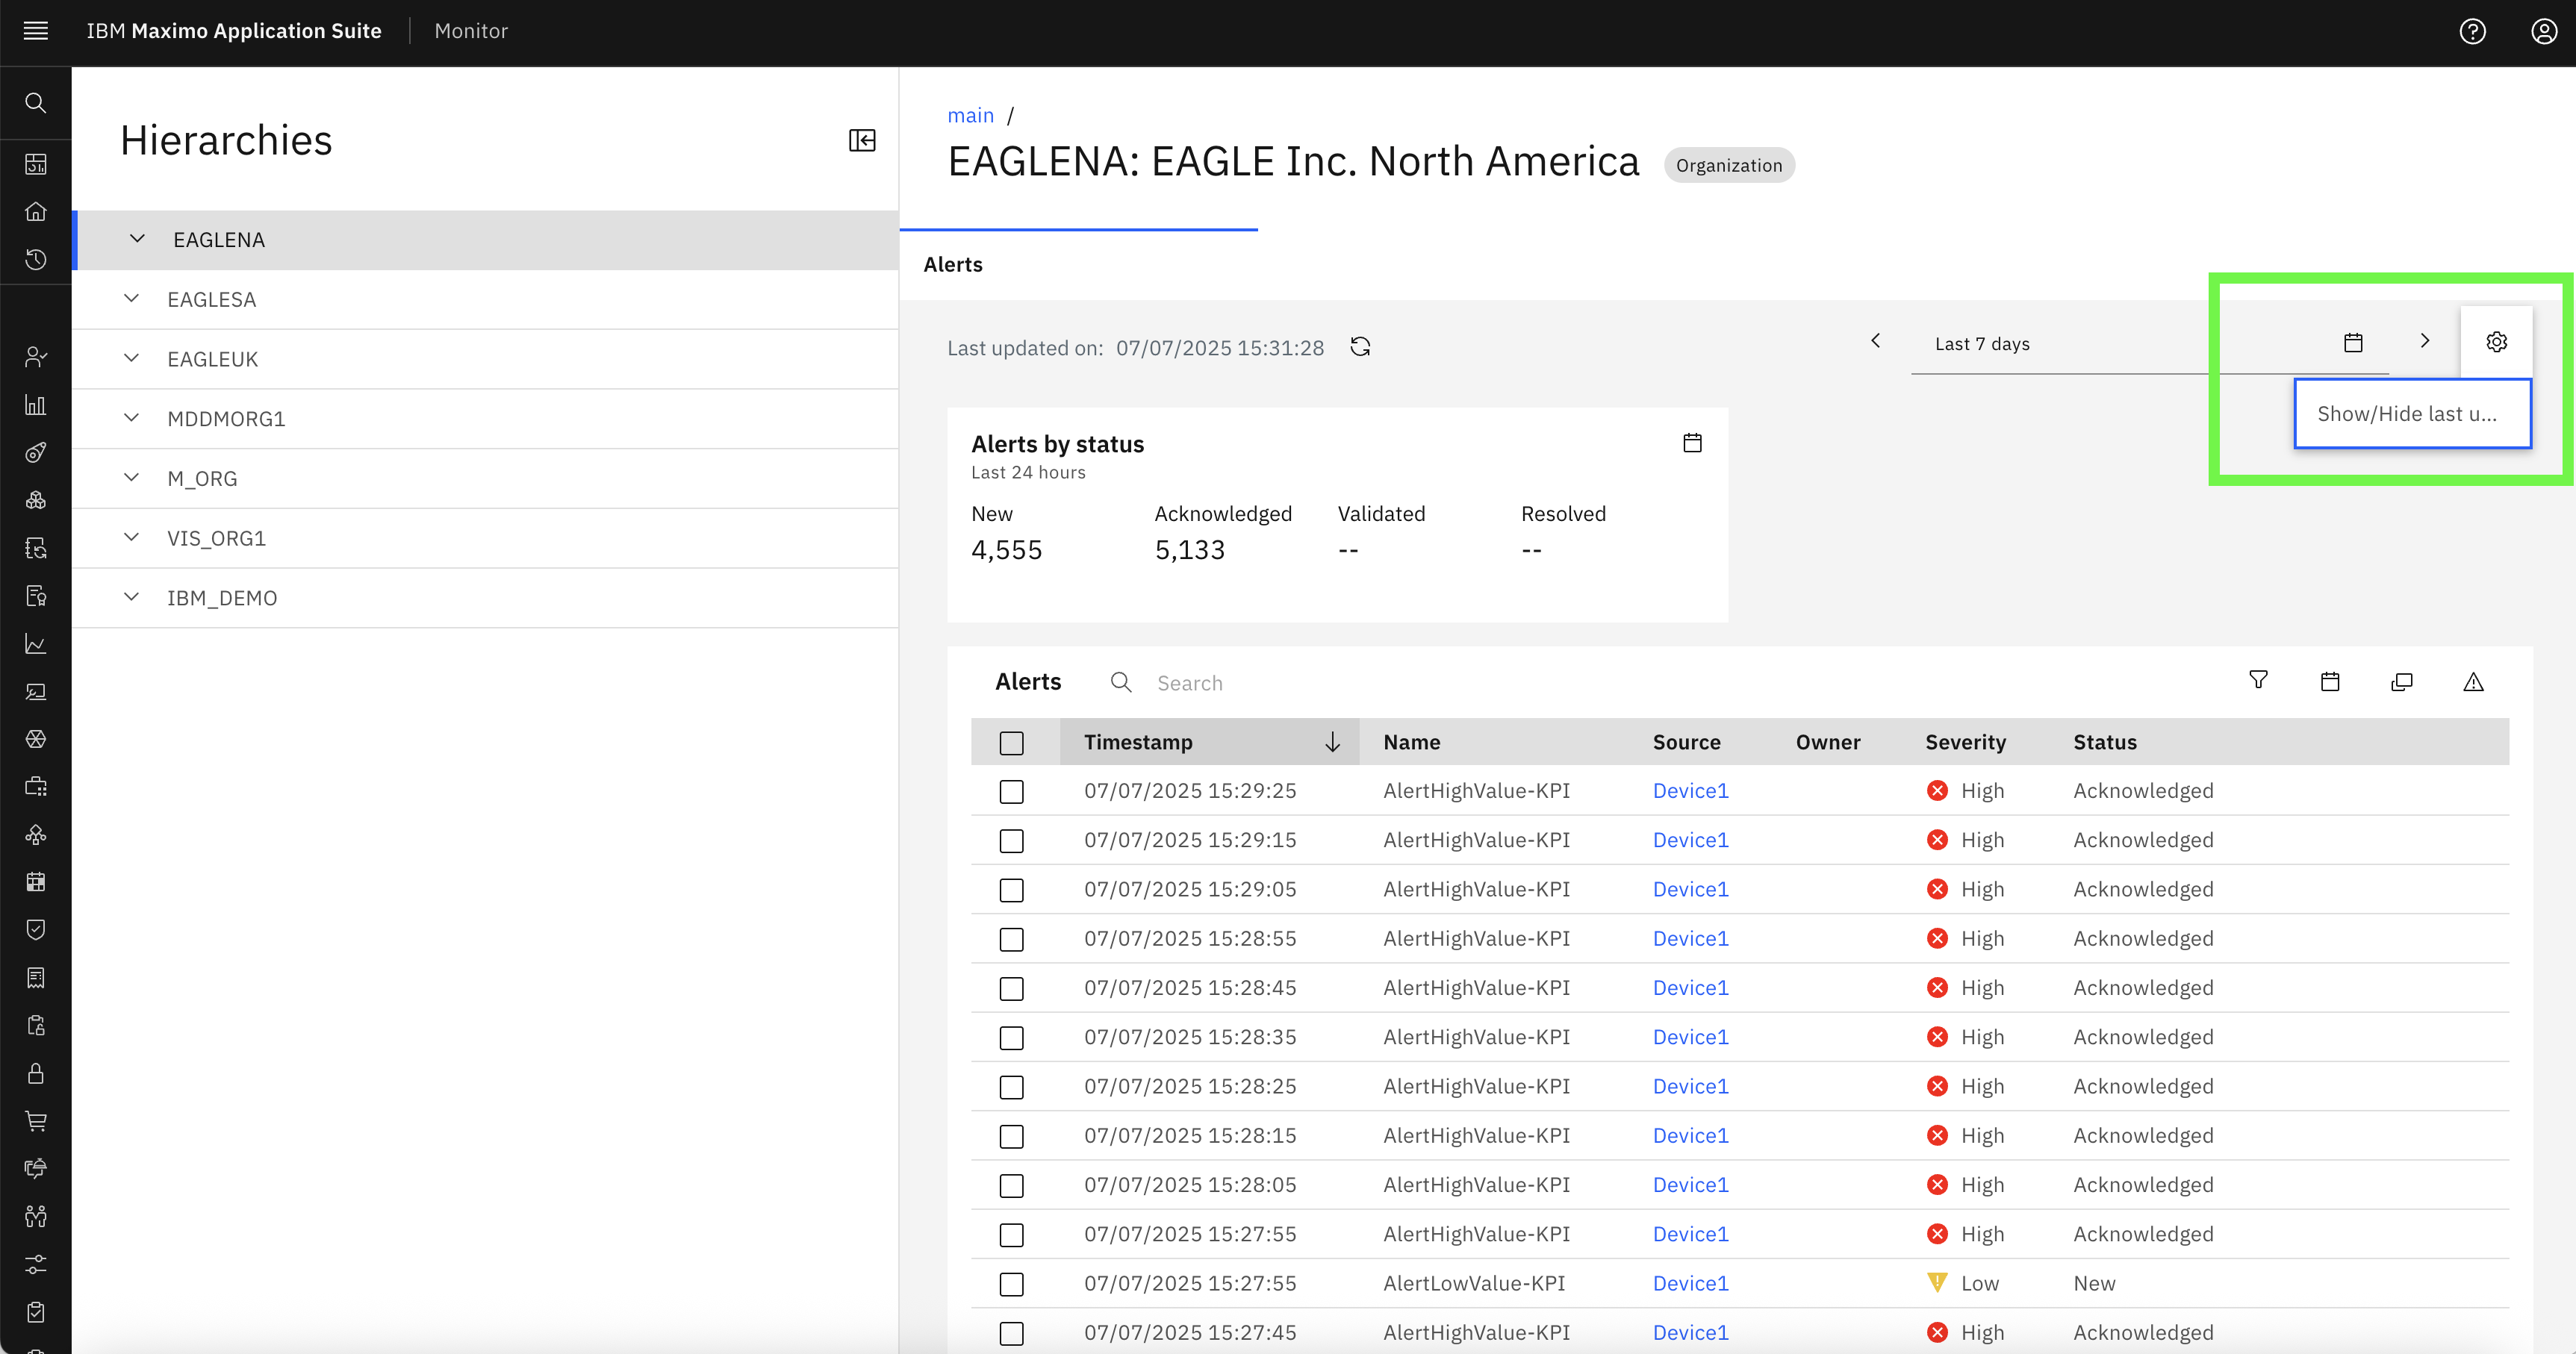Open the hamburger navigation menu

[x=36, y=31]
